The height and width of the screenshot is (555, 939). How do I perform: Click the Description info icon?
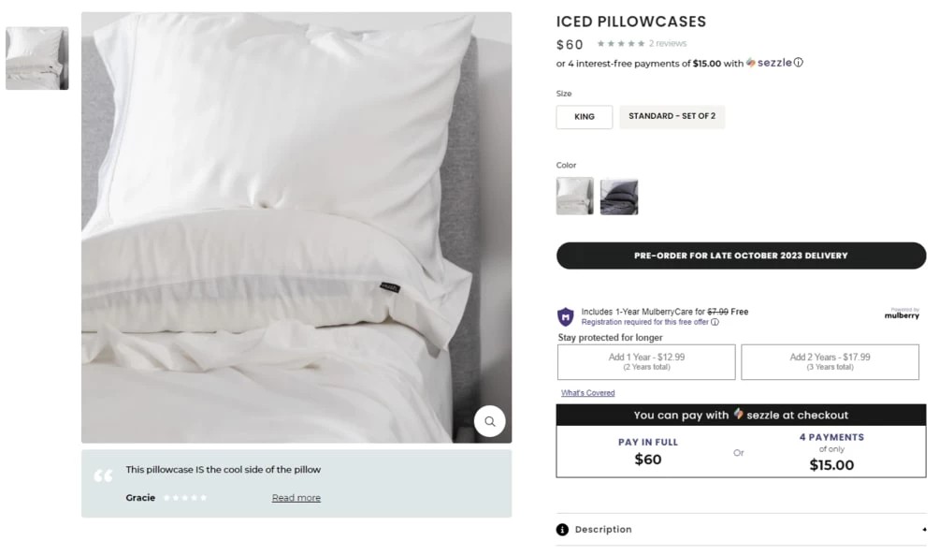[562, 529]
